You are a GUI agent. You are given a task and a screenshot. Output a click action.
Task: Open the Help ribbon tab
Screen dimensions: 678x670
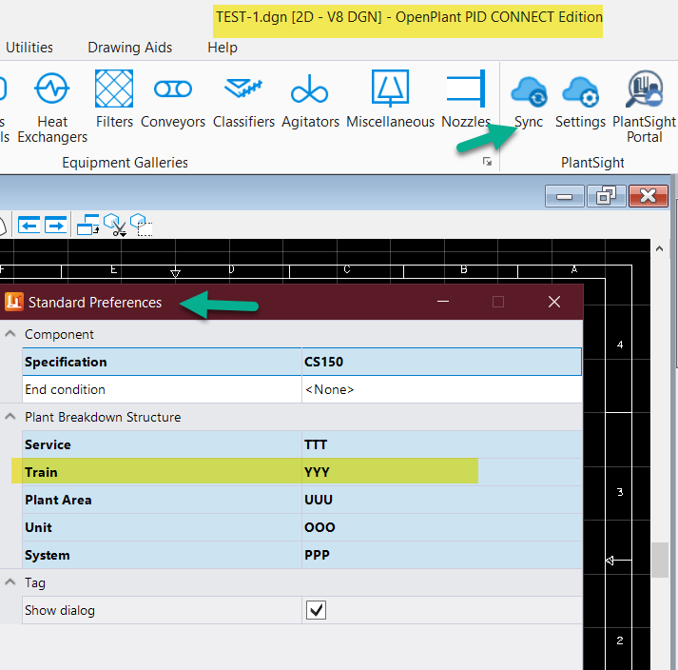[x=223, y=48]
